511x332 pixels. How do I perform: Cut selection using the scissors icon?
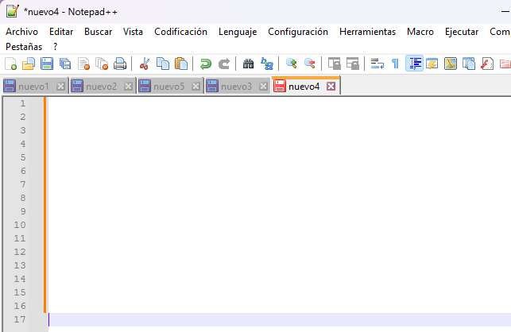(x=145, y=64)
